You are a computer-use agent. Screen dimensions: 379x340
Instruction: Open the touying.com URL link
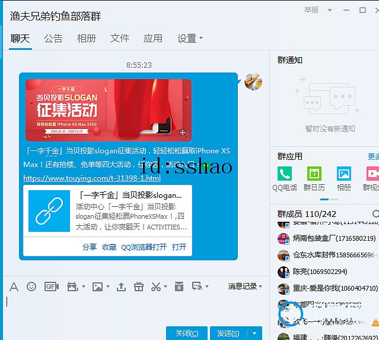92,178
